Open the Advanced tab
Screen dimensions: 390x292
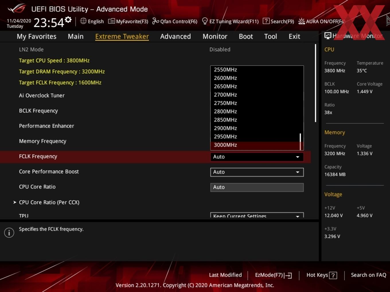(175, 36)
